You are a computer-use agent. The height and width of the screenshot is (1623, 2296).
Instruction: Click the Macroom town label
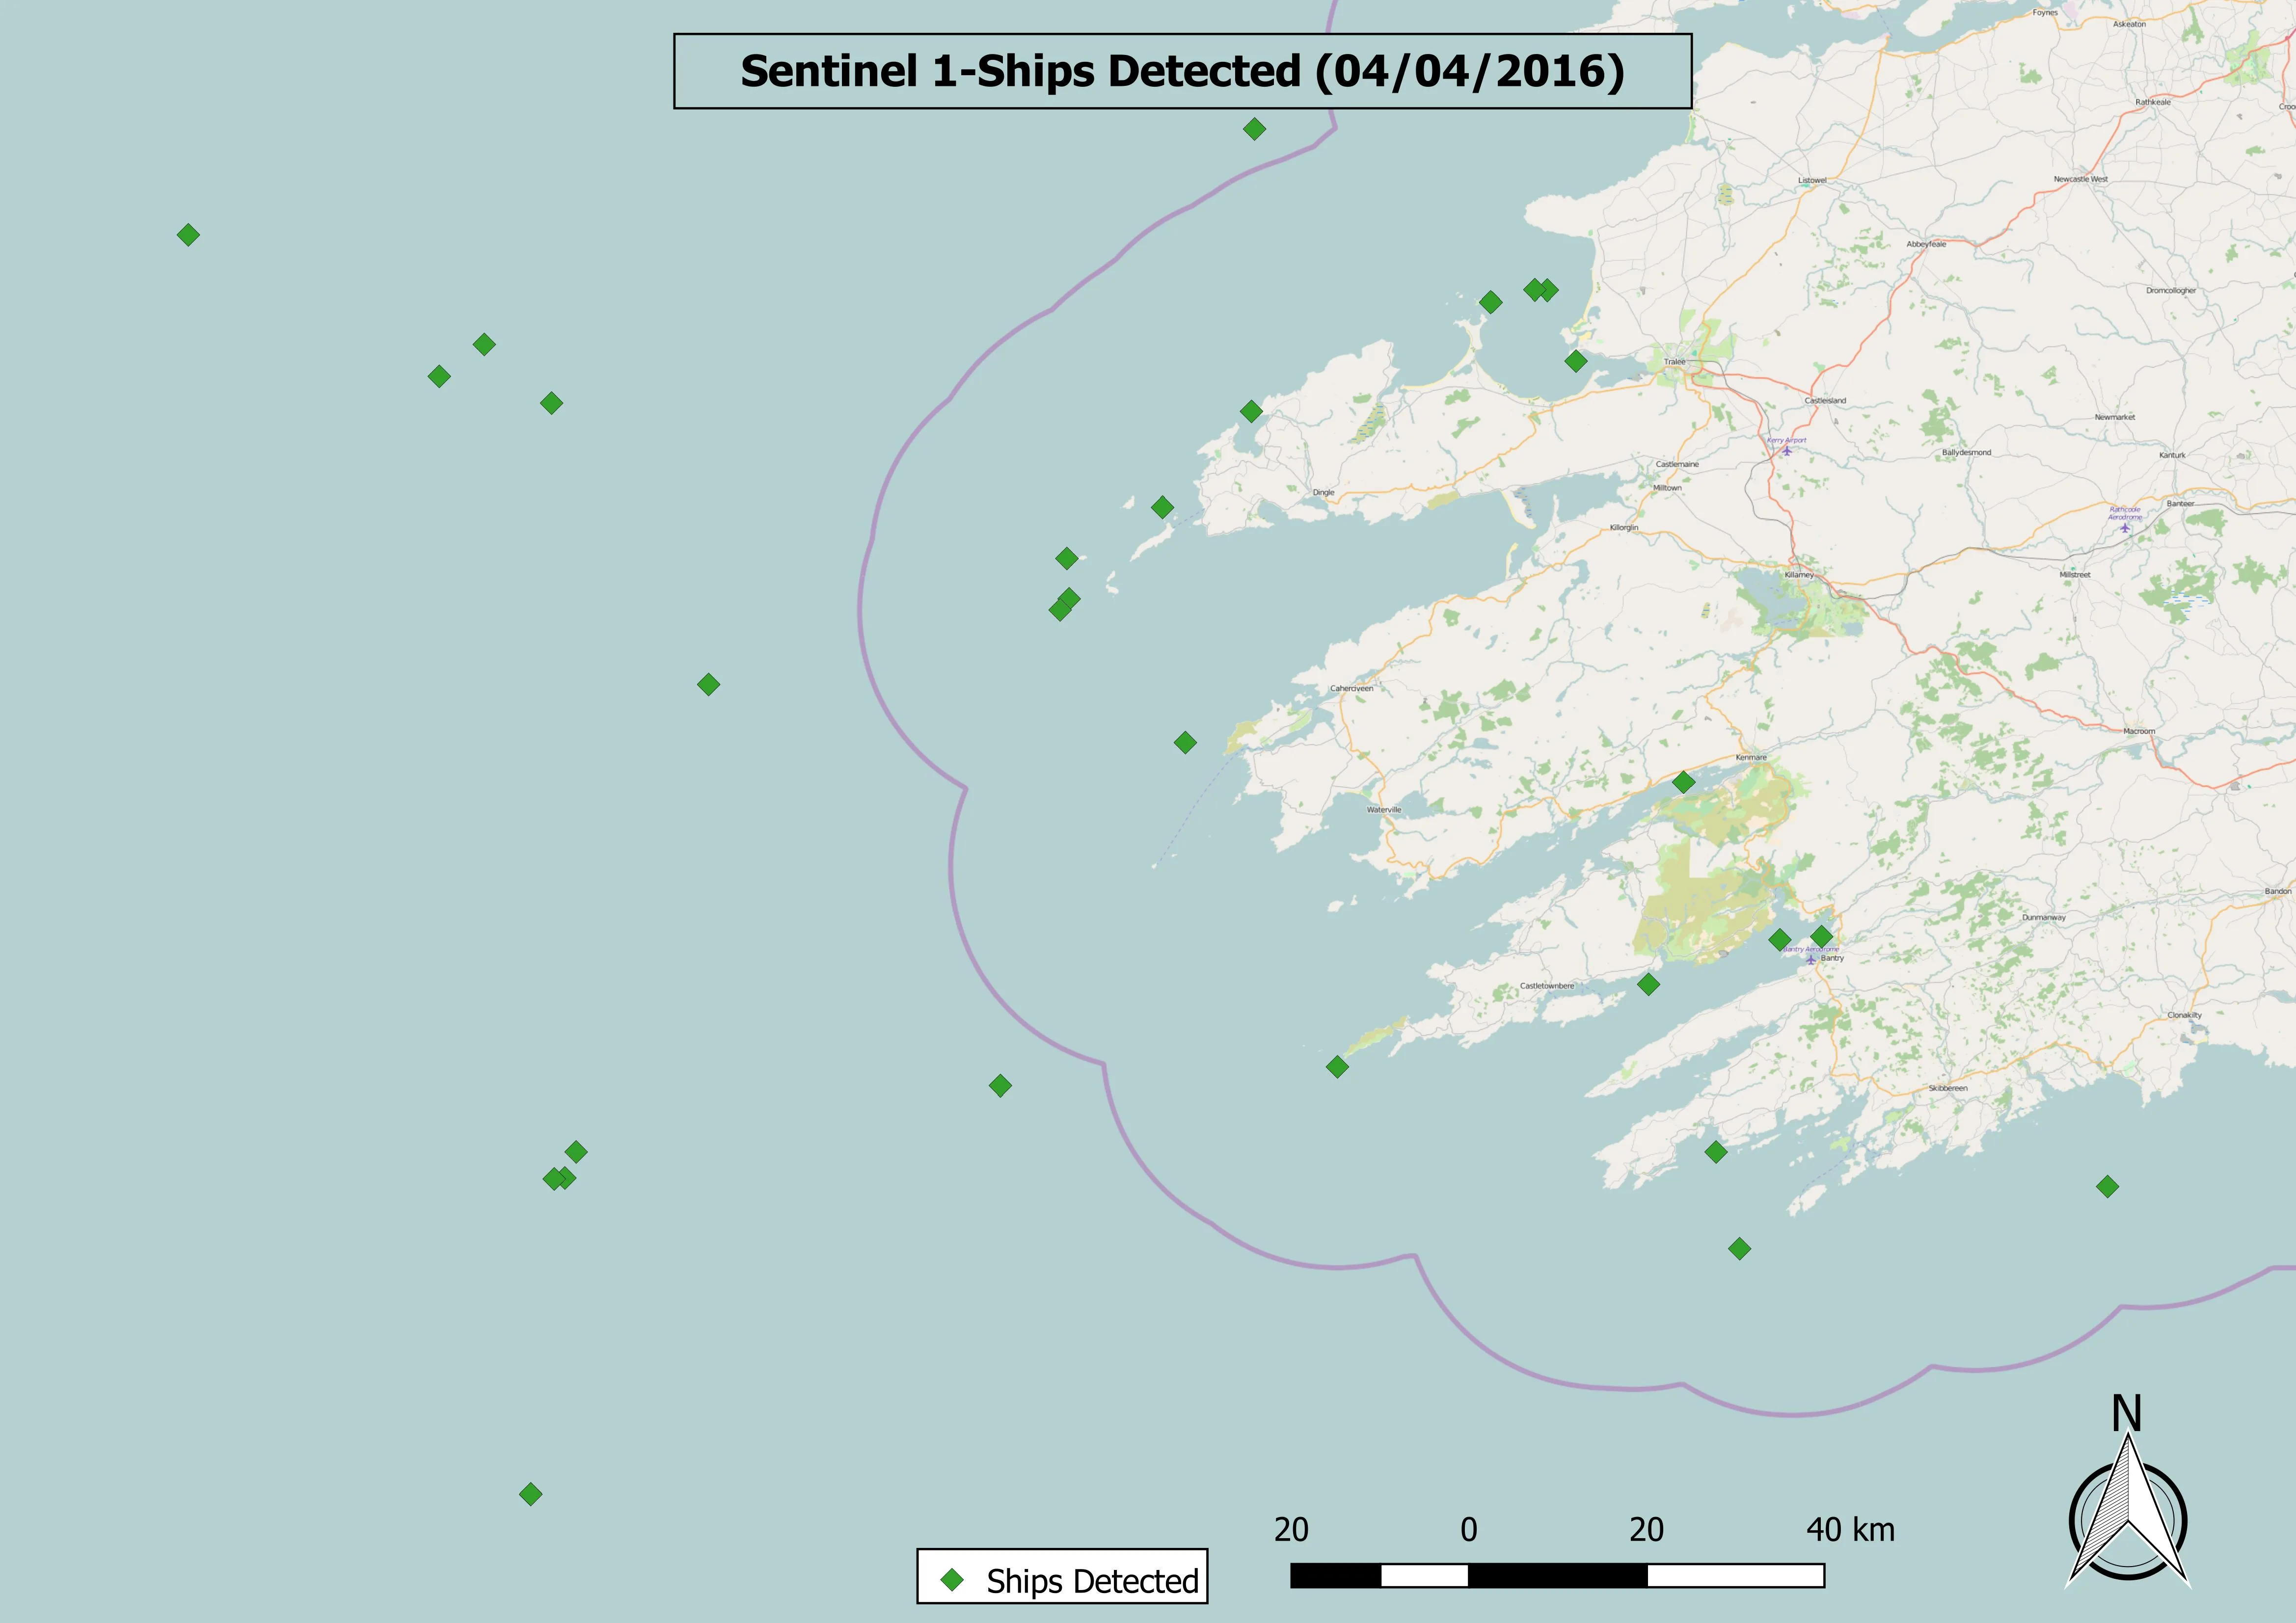click(x=2139, y=731)
